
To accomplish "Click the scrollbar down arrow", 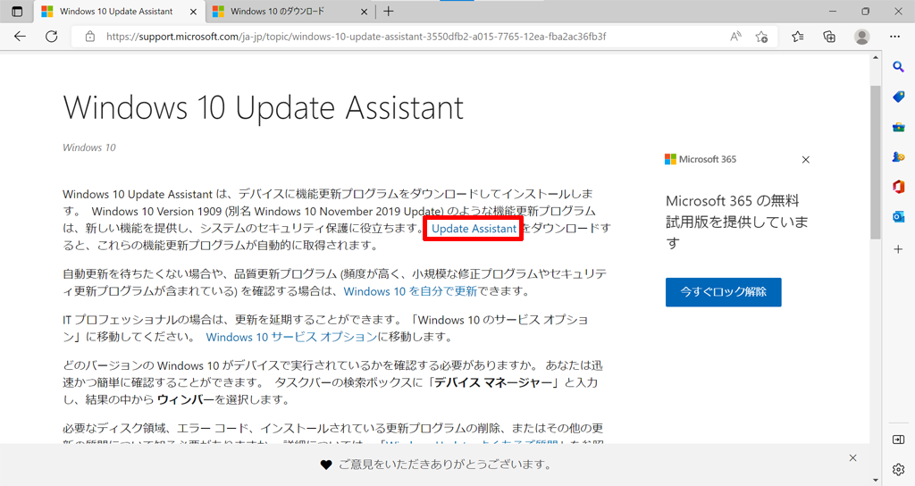I will [876, 480].
